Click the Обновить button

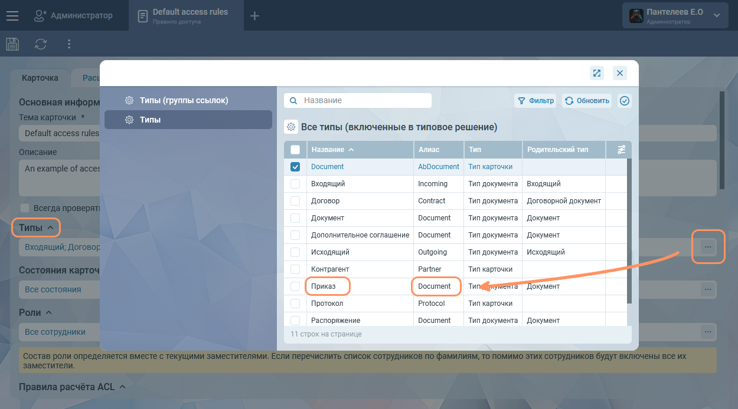587,101
